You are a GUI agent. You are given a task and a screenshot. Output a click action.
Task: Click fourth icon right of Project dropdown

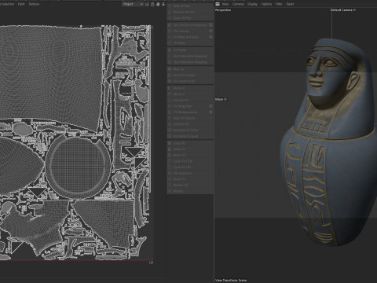pyautogui.click(x=163, y=4)
